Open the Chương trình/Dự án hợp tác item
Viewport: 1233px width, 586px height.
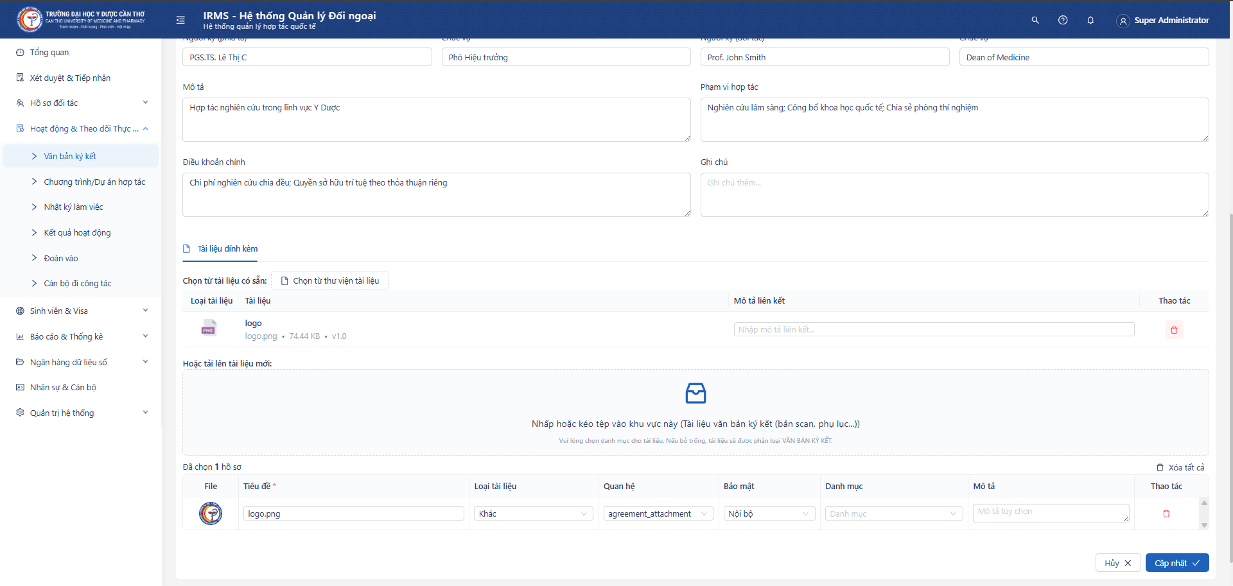pos(94,182)
